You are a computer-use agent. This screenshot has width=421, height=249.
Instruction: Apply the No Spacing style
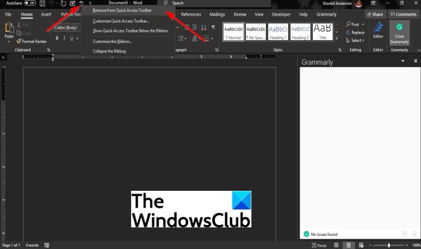pos(256,32)
